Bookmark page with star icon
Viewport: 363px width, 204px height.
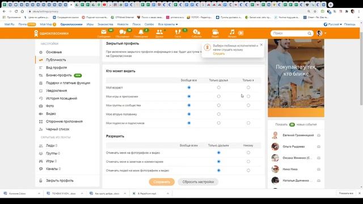(315, 11)
